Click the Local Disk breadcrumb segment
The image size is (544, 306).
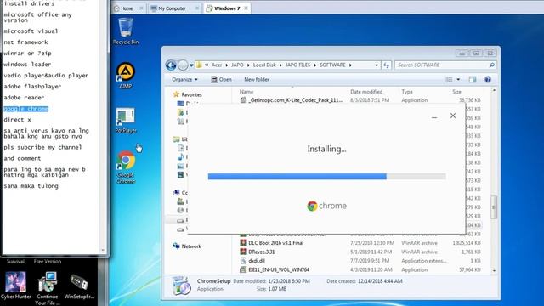click(x=264, y=65)
